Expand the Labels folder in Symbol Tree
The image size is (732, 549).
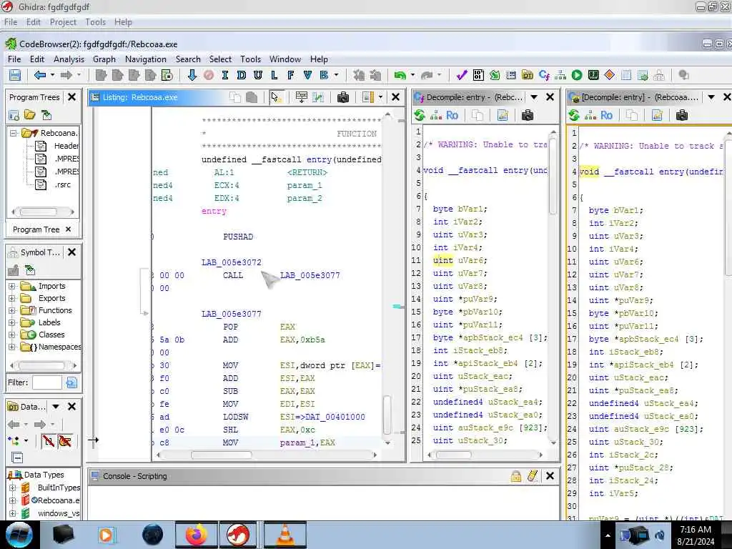[x=11, y=322]
